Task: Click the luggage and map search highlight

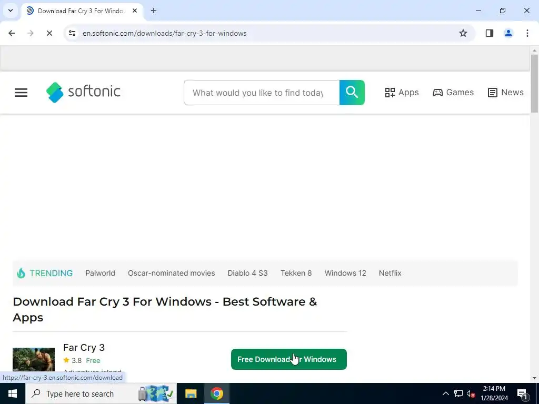Action: (x=156, y=393)
